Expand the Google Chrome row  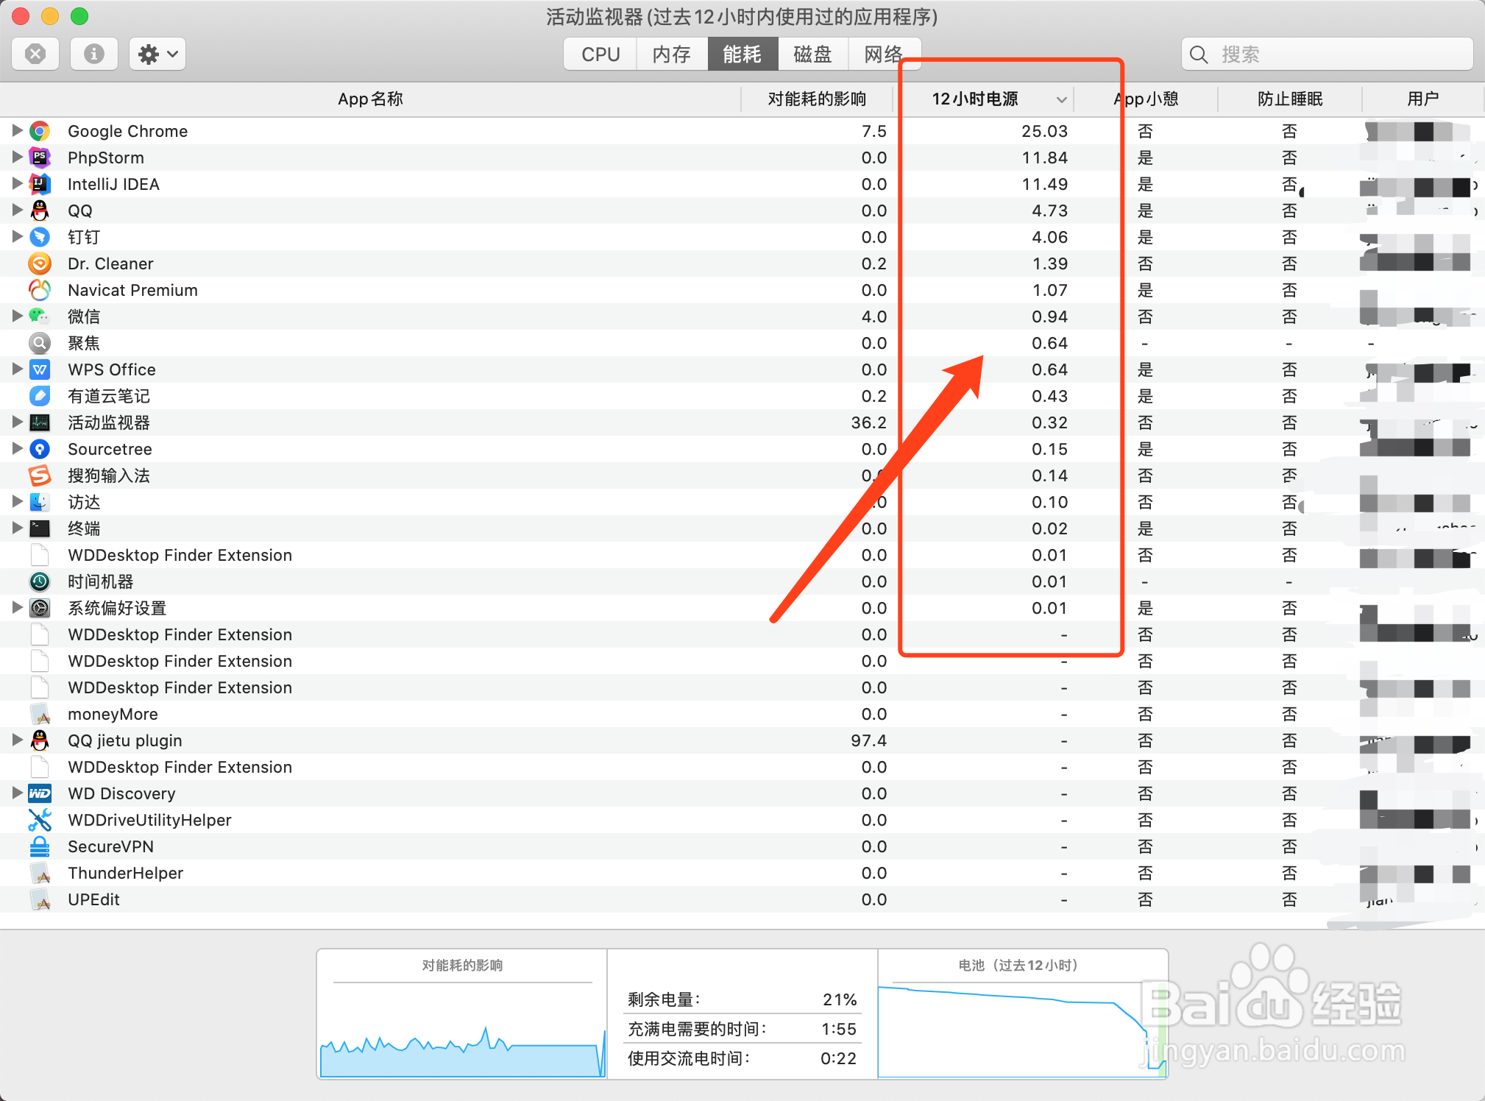coord(17,130)
